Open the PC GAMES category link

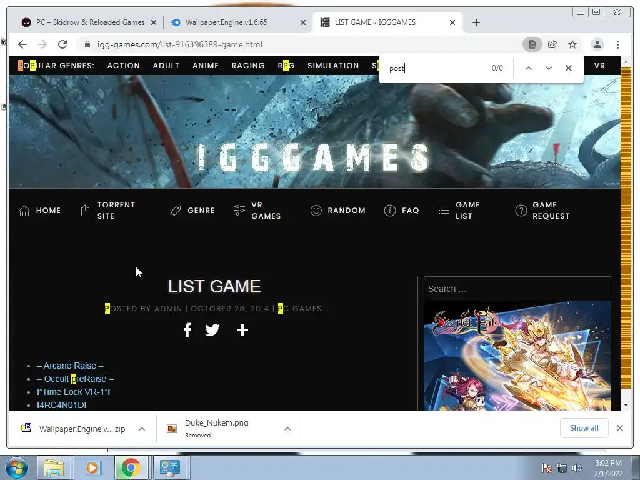(x=301, y=309)
